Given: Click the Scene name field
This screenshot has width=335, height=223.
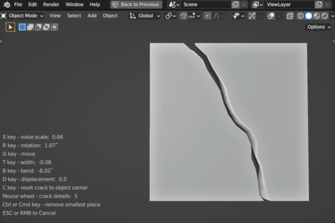Looking at the screenshot, I should click(206, 5).
